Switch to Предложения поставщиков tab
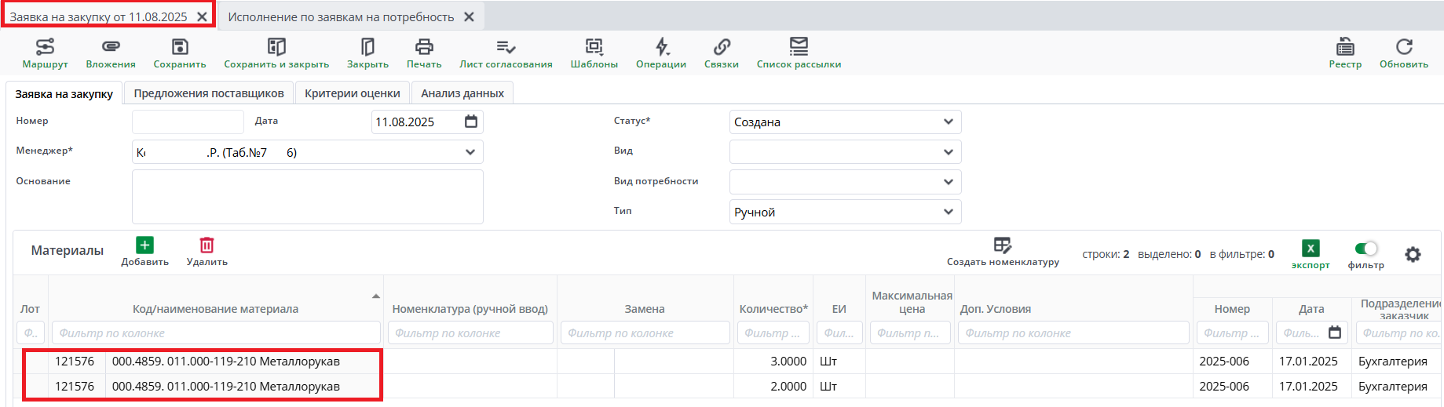 (x=209, y=93)
